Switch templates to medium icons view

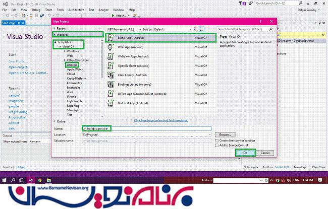point(196,29)
